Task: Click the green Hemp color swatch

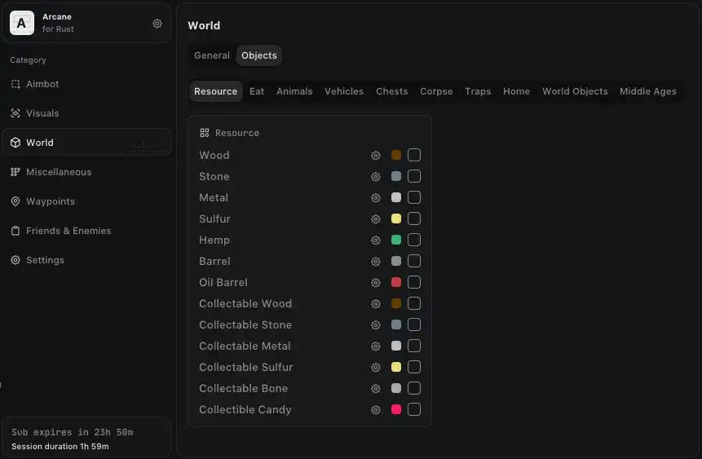Action: [396, 241]
